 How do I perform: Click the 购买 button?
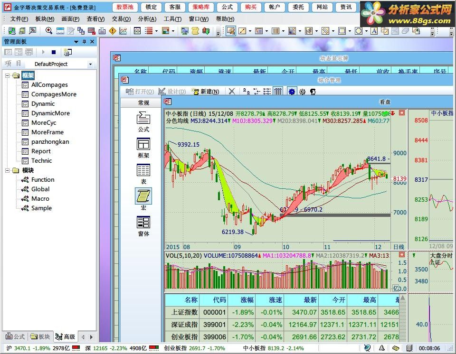251,7
